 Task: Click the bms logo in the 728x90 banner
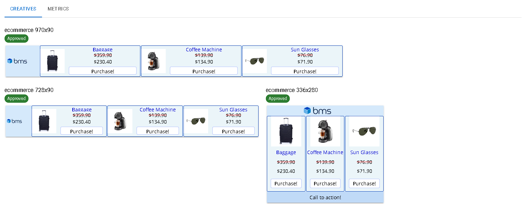coord(15,121)
